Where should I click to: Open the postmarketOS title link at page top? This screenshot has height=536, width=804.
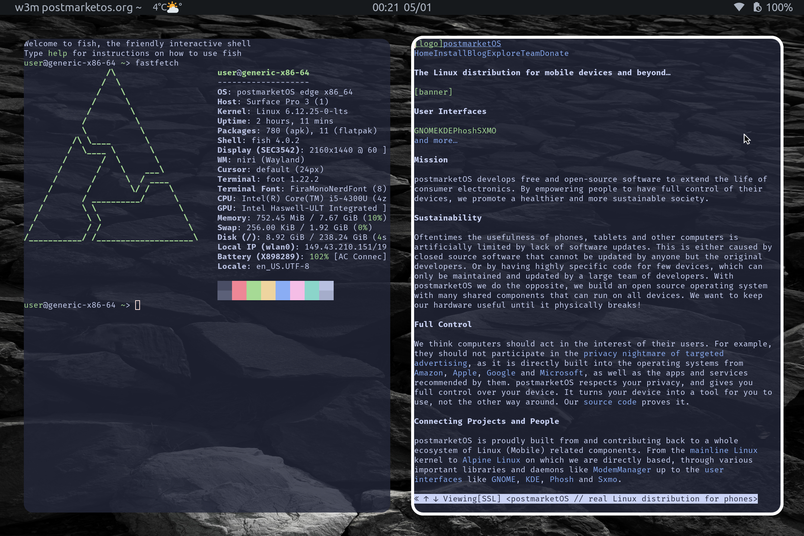point(472,44)
